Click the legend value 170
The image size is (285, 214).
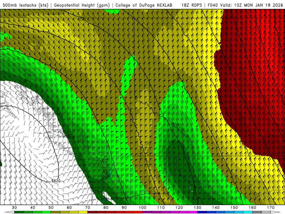[x=271, y=208]
